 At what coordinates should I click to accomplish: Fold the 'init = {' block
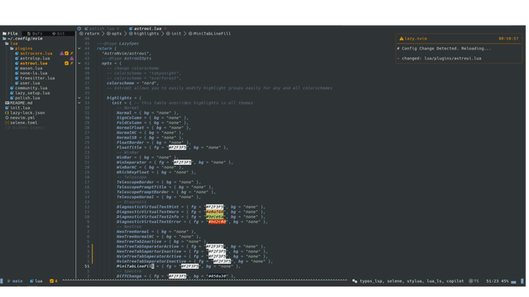tap(79, 102)
